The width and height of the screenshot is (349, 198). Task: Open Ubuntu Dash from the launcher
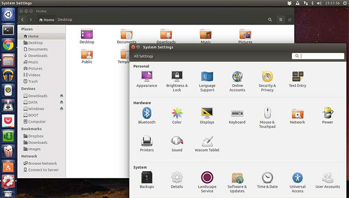coord(8,14)
